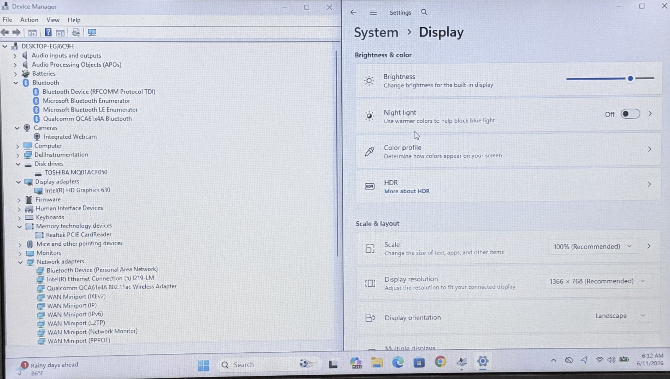This screenshot has width=670, height=379.
Task: Collapse the Network adapters node
Action: [20, 262]
